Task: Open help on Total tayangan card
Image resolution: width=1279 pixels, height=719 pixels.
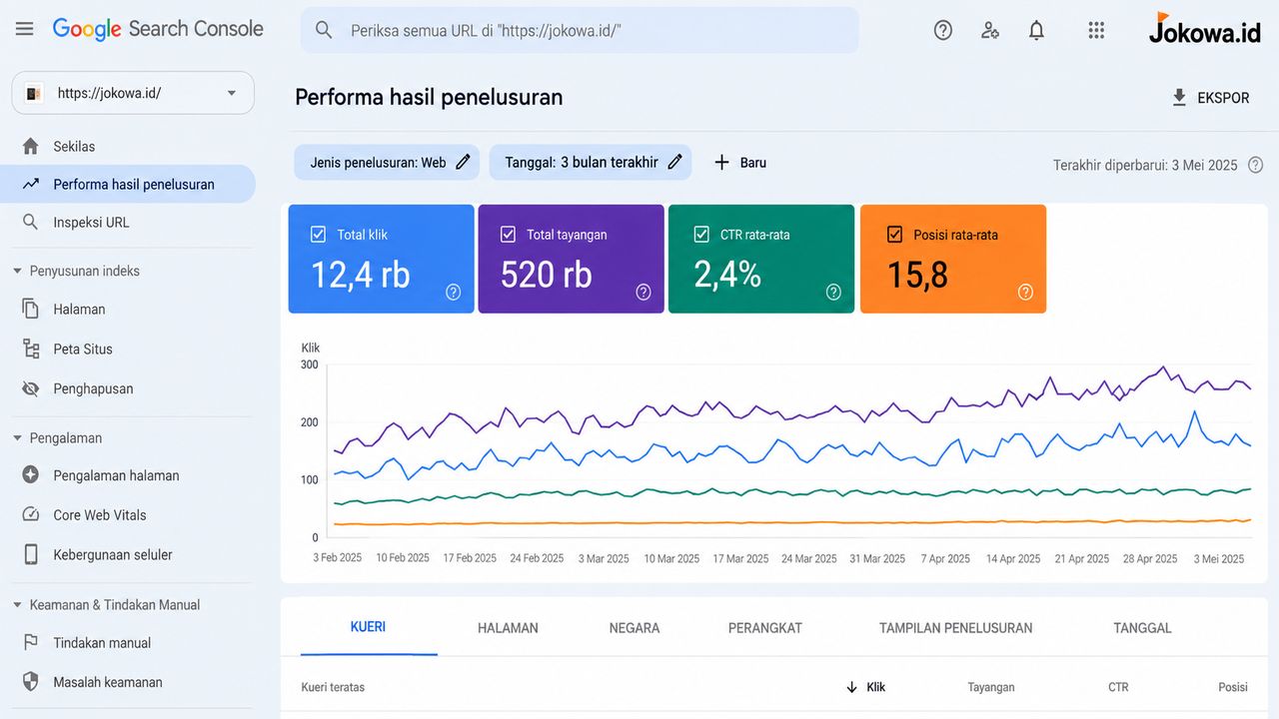Action: pos(643,292)
